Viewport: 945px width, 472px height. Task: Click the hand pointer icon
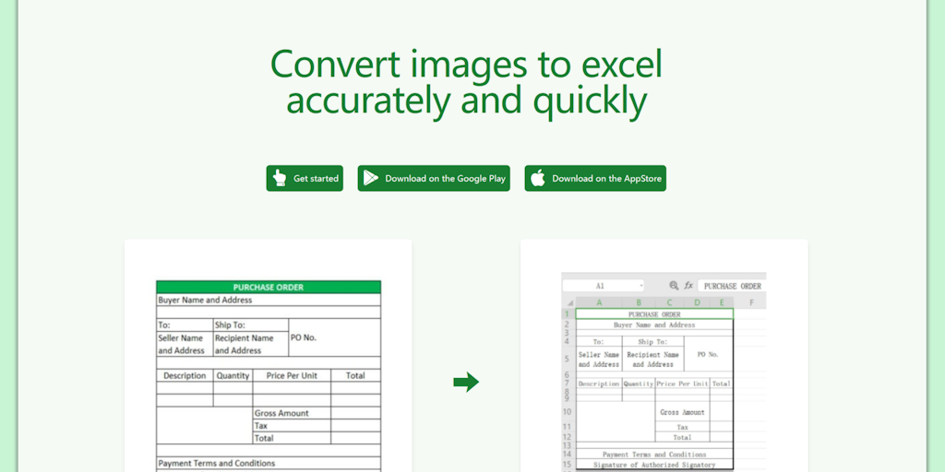(x=279, y=178)
